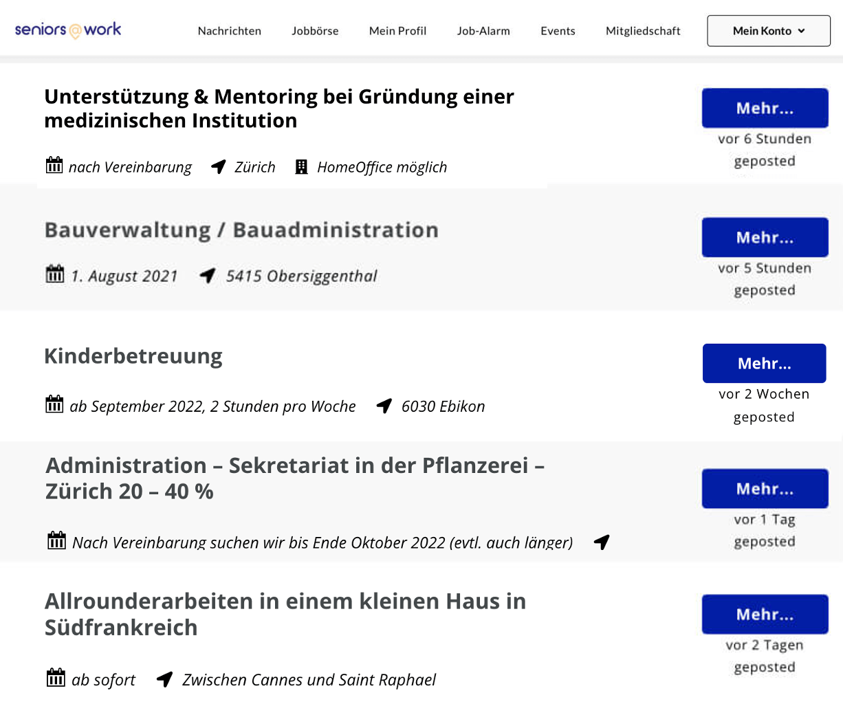Click Mehr... for the Kinderbetreuung job
The height and width of the screenshot is (715, 843).
coord(765,363)
